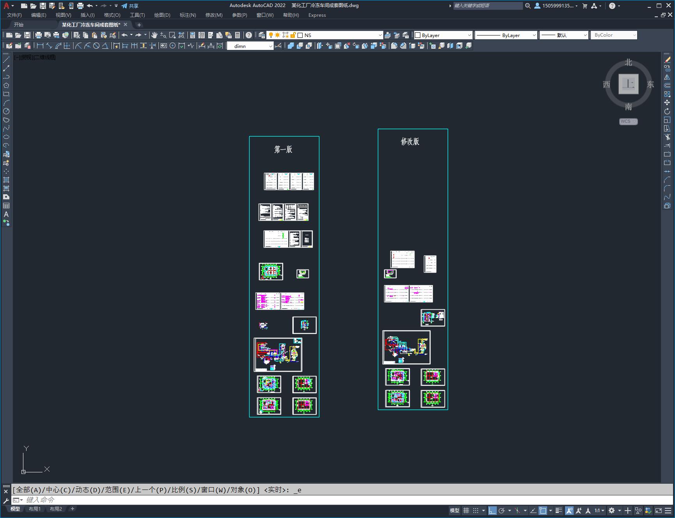Toggle 2D object snap in status bar
The width and height of the screenshot is (675, 518).
pyautogui.click(x=543, y=510)
